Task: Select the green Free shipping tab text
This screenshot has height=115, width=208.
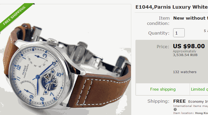Action: 163,89
